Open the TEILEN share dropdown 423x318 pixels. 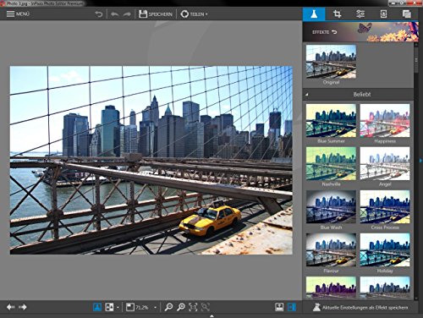[194, 14]
